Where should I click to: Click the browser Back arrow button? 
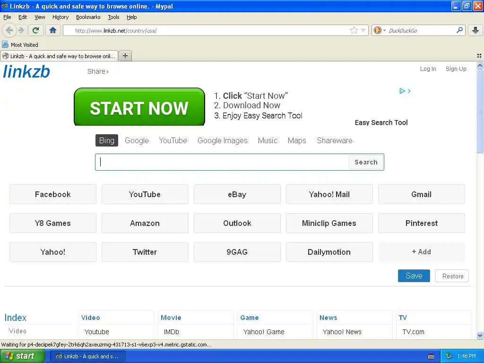(x=9, y=30)
